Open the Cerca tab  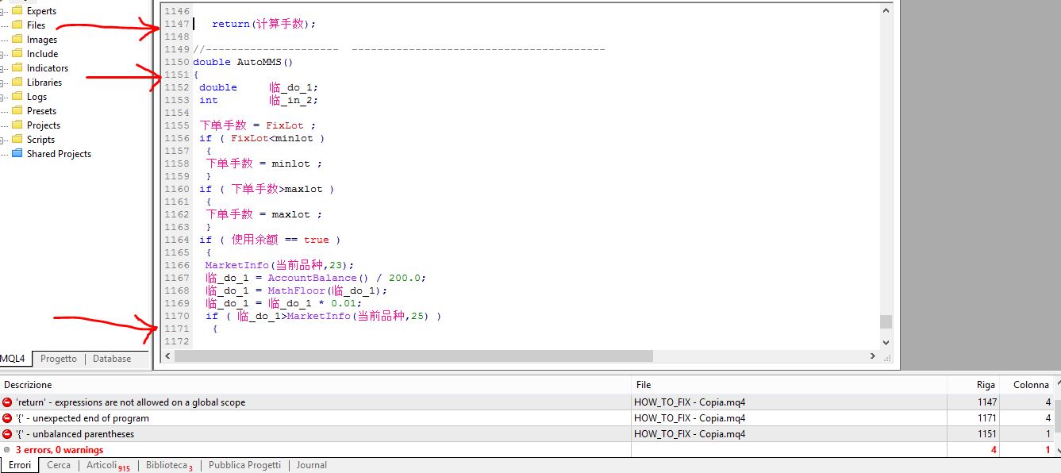point(59,465)
